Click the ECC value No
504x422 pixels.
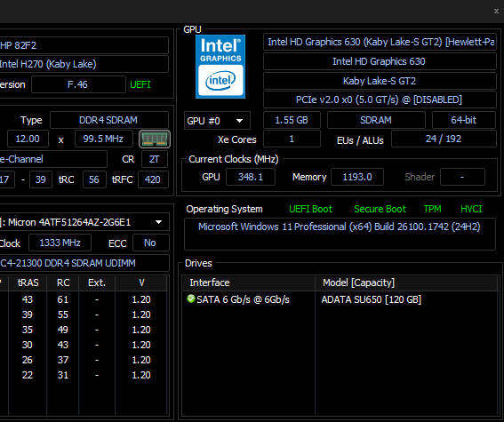point(150,243)
